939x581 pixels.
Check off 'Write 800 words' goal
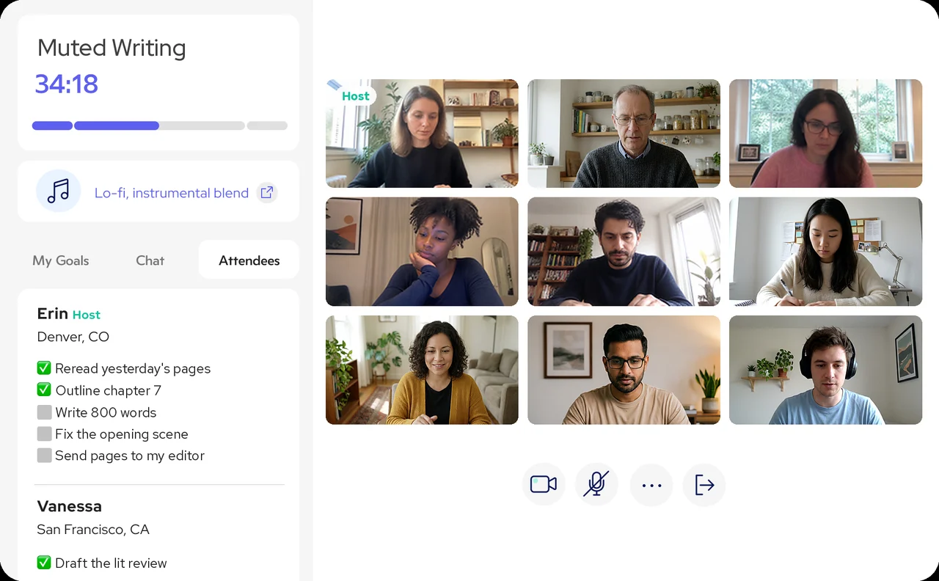44,412
